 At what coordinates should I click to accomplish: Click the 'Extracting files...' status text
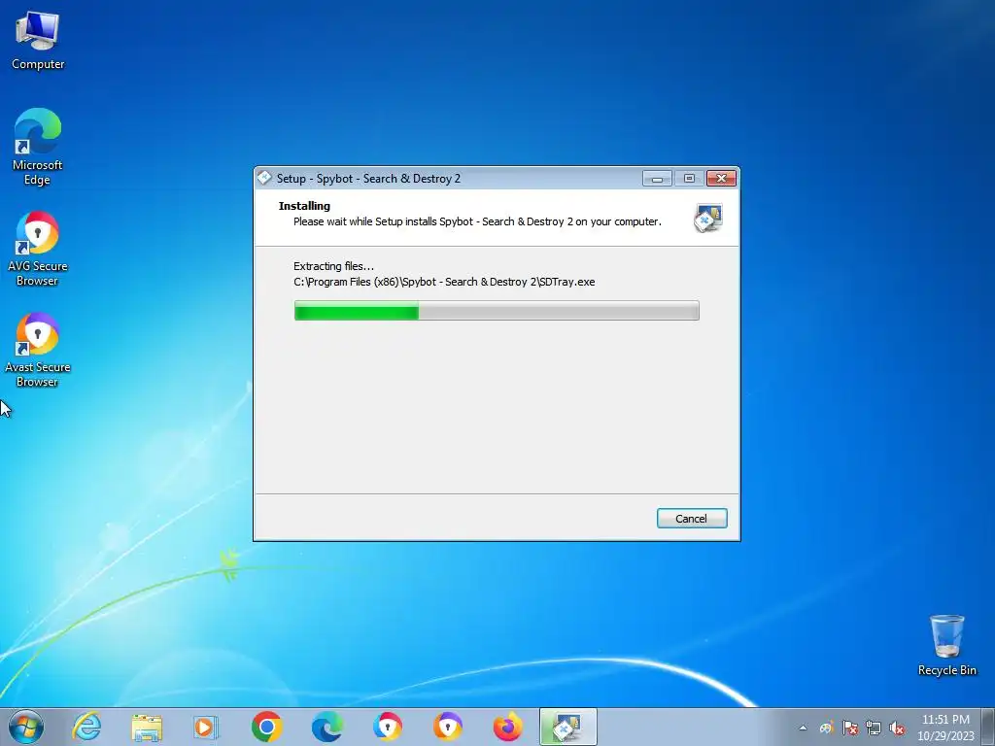tap(334, 266)
